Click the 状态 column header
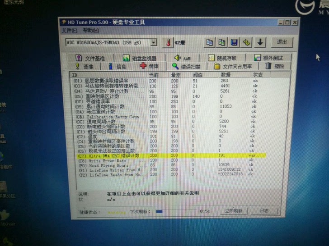The image size is (329, 246). coord(260,74)
